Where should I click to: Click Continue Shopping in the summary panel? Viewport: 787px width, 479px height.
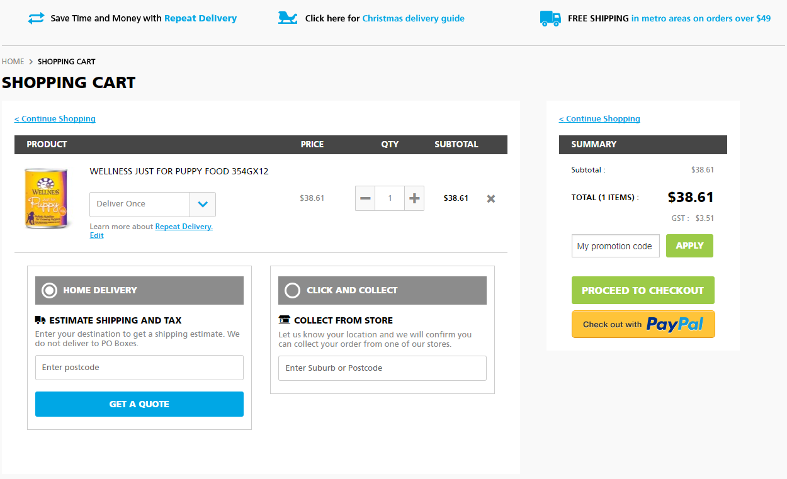[599, 118]
